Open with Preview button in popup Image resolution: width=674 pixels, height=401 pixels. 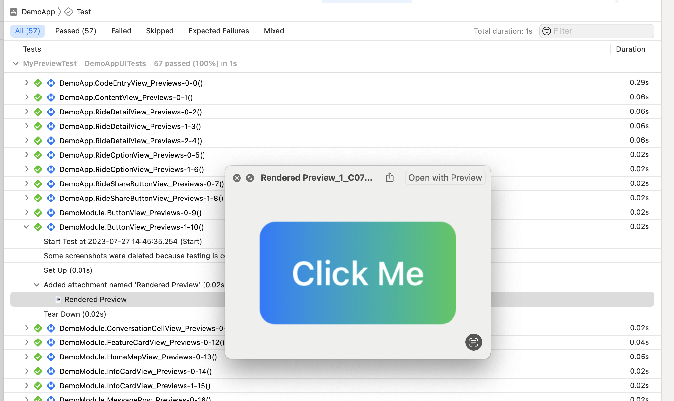(x=445, y=177)
